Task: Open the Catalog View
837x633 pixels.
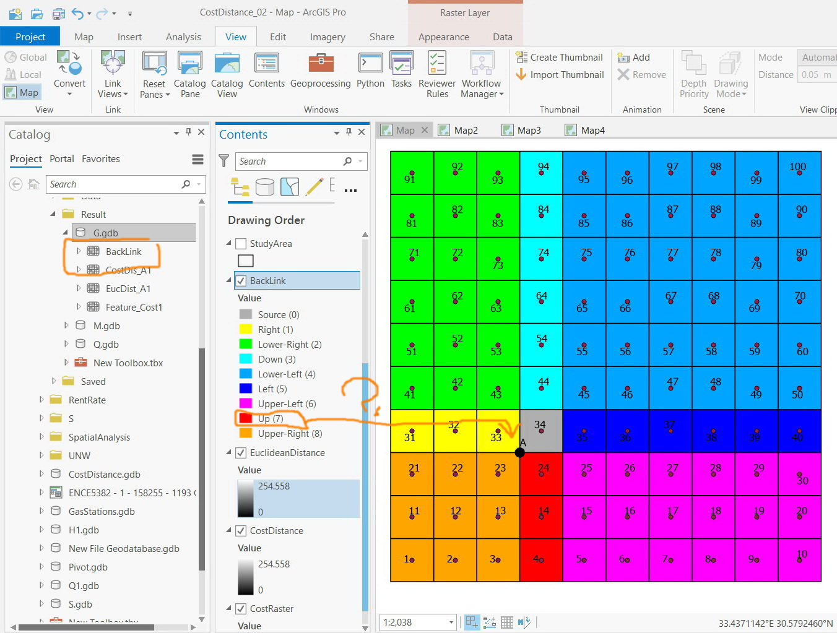Action: point(227,74)
